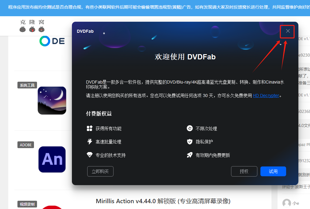
Task: Click the 不限次处理 text
Action: point(206,129)
